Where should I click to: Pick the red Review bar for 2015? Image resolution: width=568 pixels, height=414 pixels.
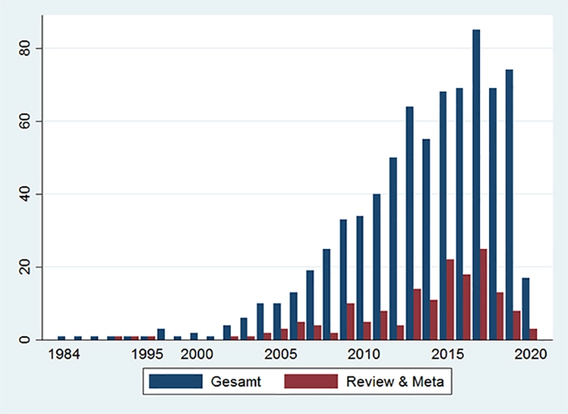(451, 300)
